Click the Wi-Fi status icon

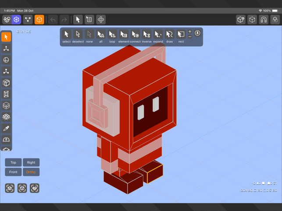click(260, 11)
